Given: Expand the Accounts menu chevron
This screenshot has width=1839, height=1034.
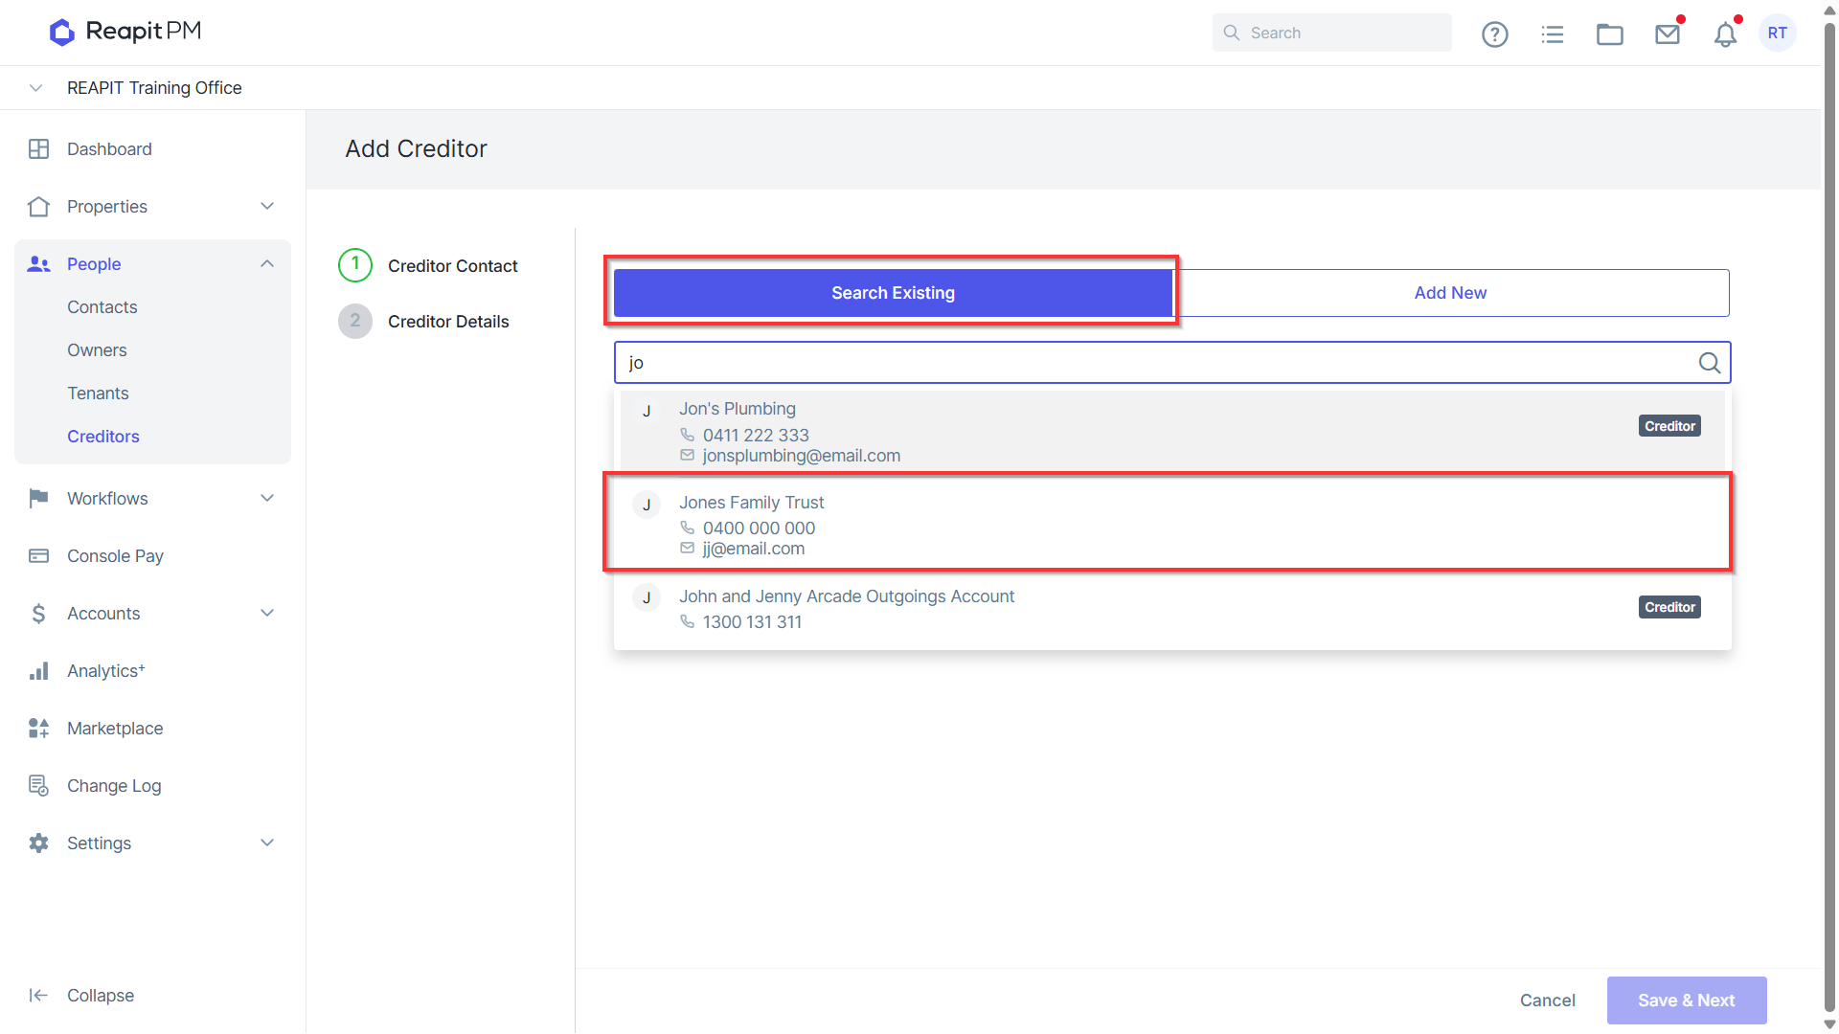Looking at the screenshot, I should [x=267, y=614].
